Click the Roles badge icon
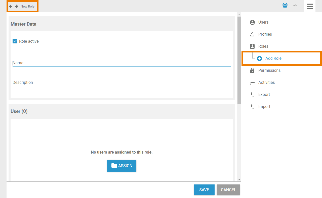This screenshot has height=198, width=322. click(252, 46)
